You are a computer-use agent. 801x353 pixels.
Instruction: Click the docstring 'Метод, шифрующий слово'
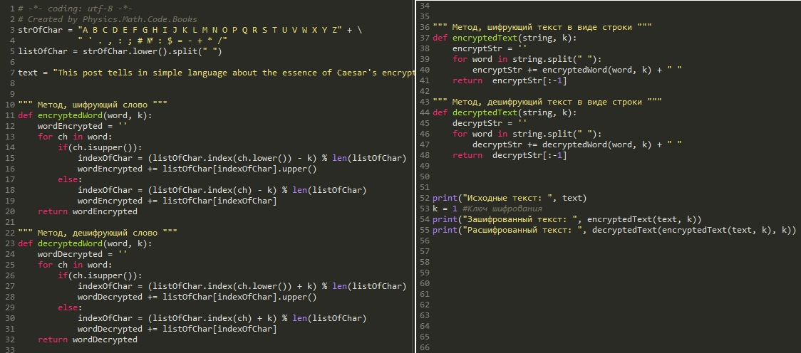pyautogui.click(x=93, y=105)
